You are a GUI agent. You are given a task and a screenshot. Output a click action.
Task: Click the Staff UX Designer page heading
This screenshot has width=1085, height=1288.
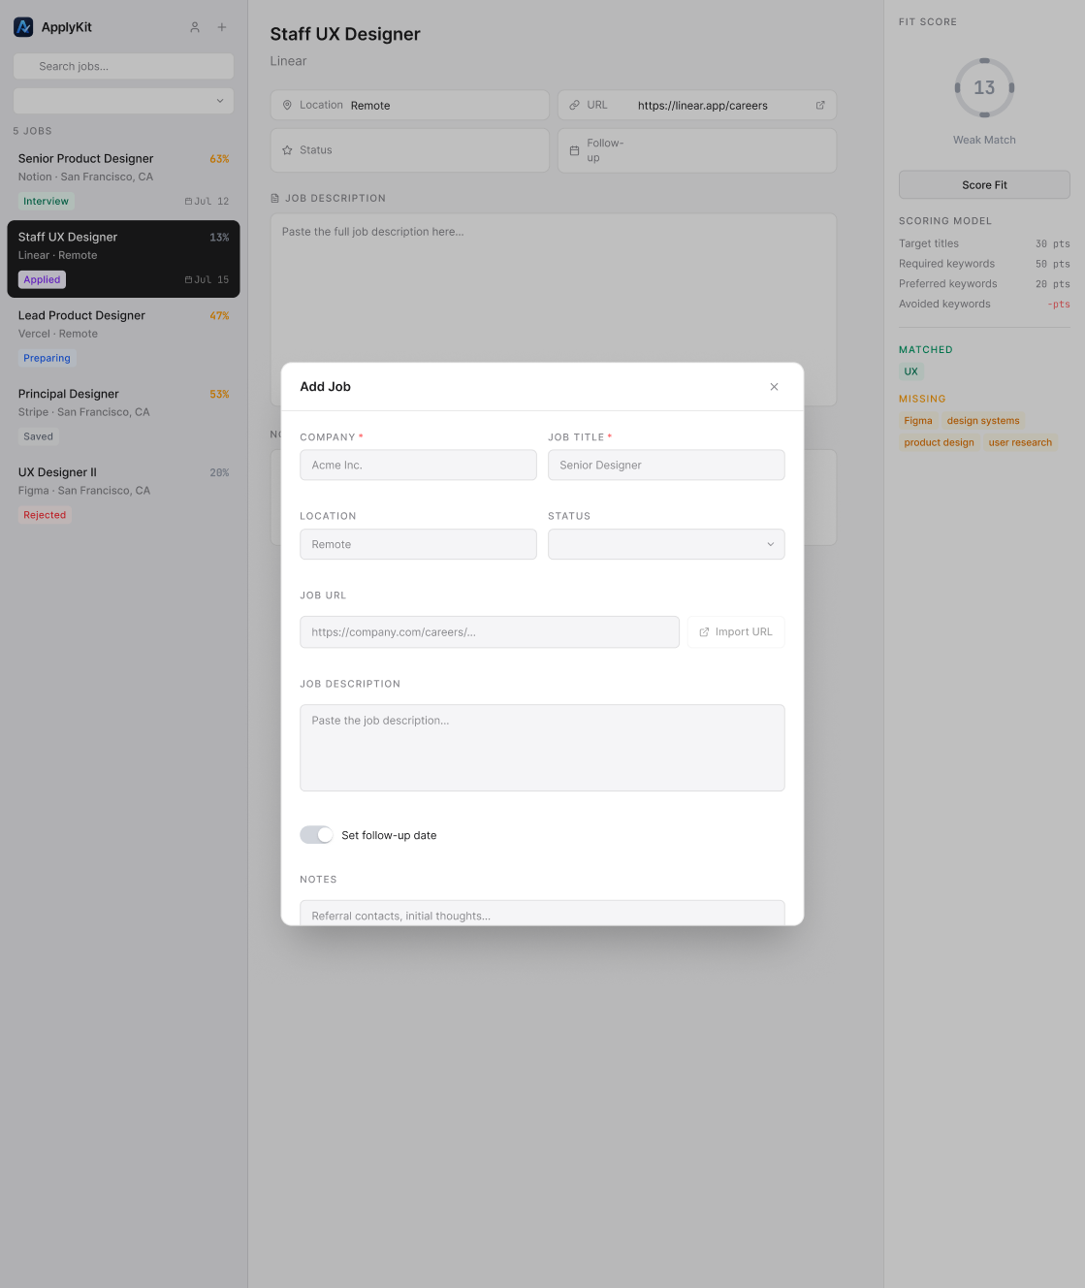(x=345, y=35)
